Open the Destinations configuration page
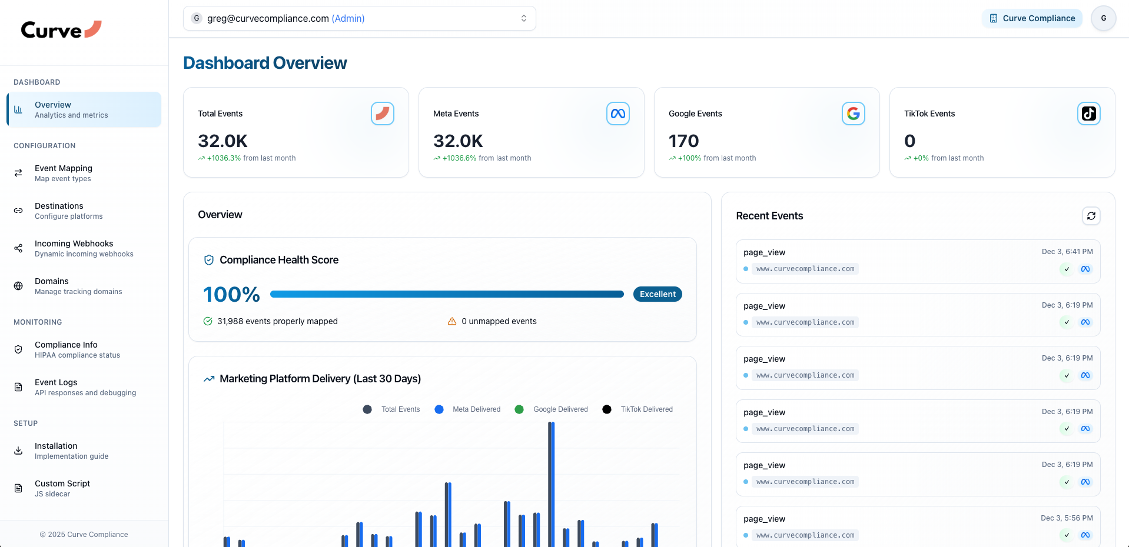Screen dimensions: 1129x547 (84, 211)
